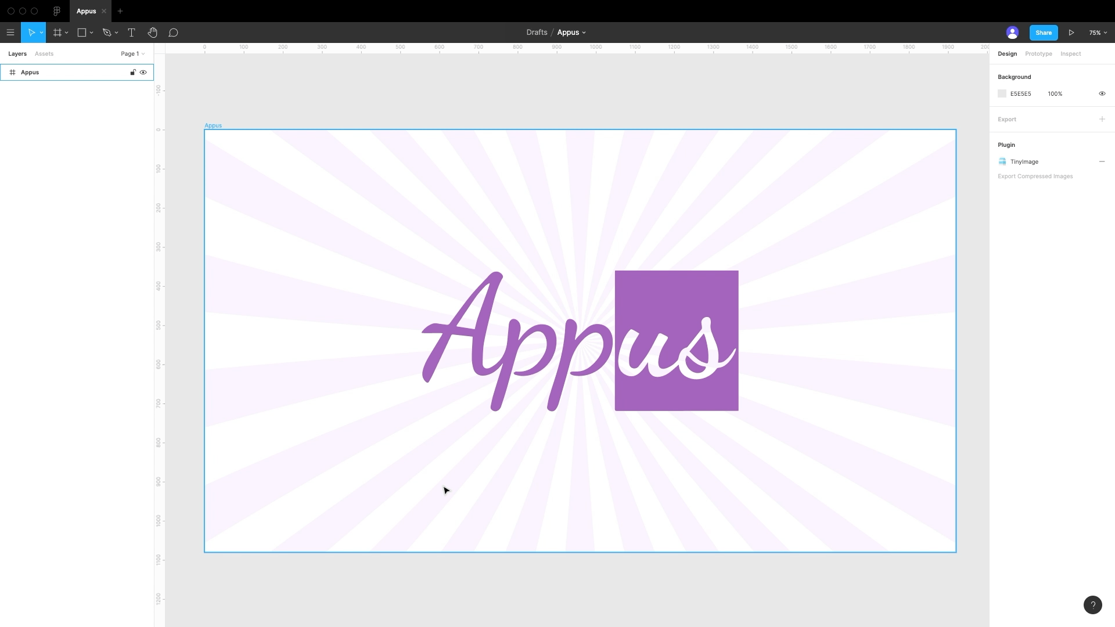This screenshot has width=1115, height=627.
Task: Toggle visibility of Appus layer
Action: point(144,72)
